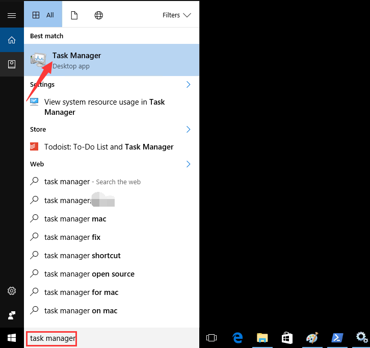Select the Home icon in sidebar
The height and width of the screenshot is (348, 370).
coord(12,40)
